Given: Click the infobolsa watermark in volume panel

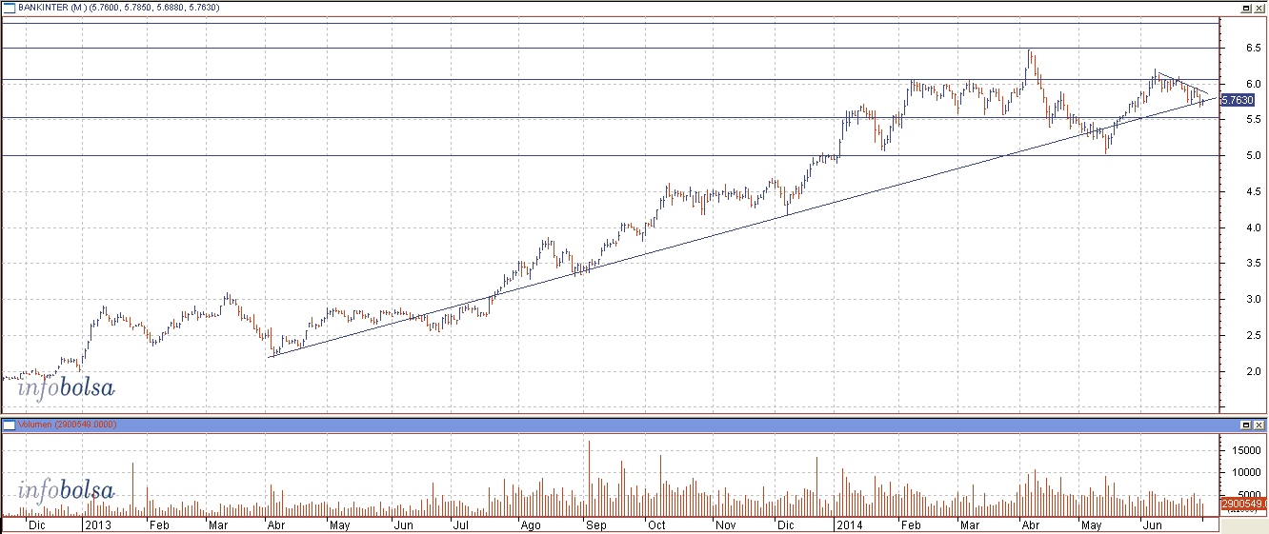Looking at the screenshot, I should [66, 491].
